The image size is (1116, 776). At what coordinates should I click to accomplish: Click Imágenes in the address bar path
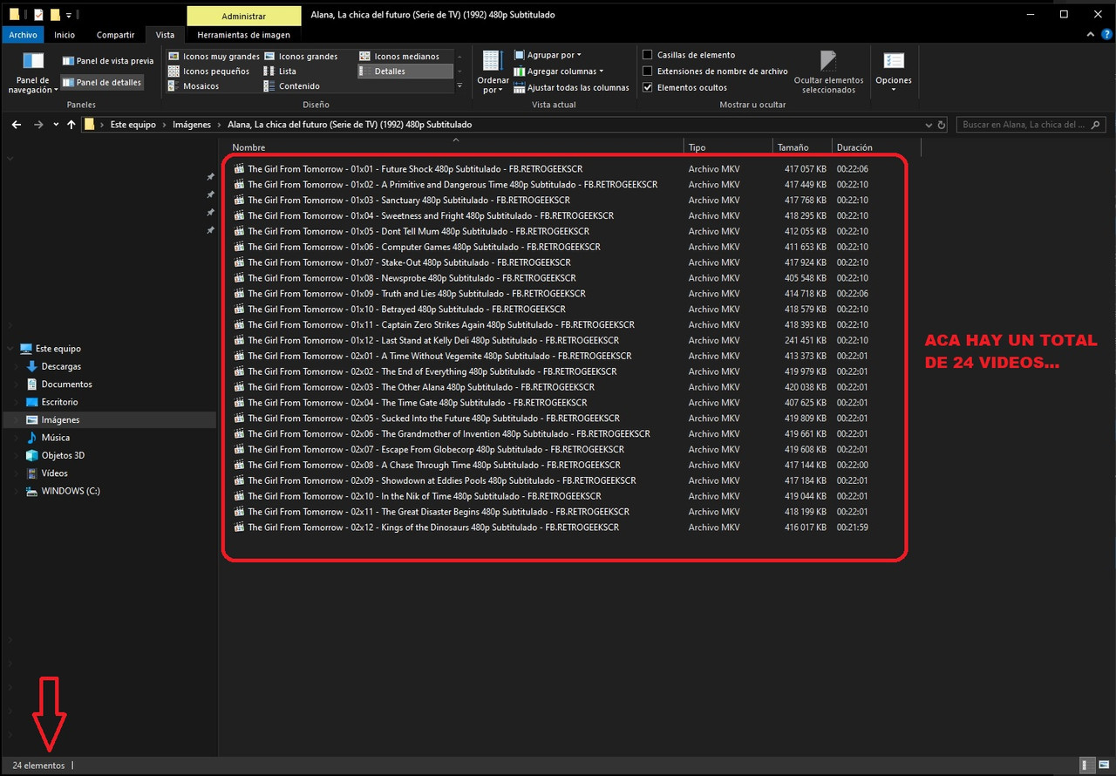pyautogui.click(x=192, y=125)
